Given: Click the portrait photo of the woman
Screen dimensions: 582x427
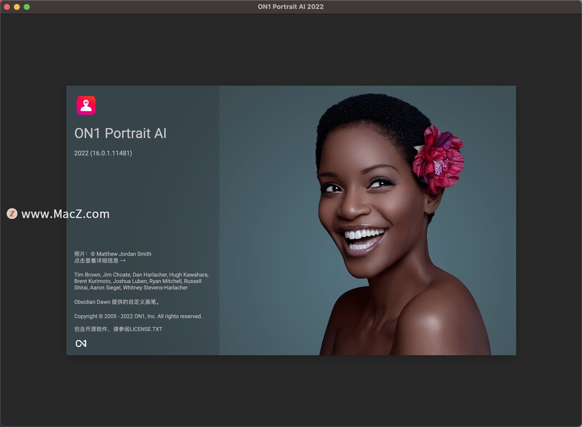Looking at the screenshot, I should (x=367, y=220).
